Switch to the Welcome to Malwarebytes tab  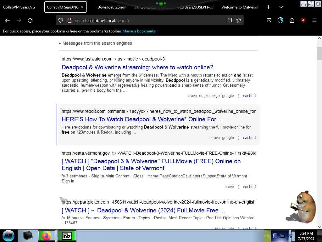[239, 7]
